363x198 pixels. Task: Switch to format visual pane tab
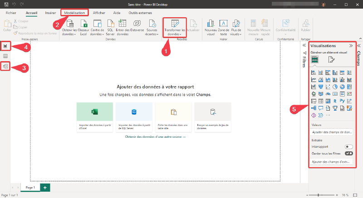pos(331,60)
